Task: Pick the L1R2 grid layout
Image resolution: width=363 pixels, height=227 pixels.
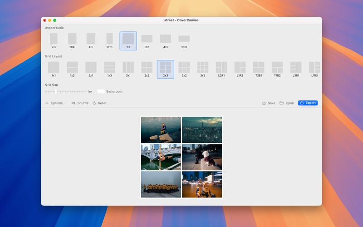Action: 240,69
